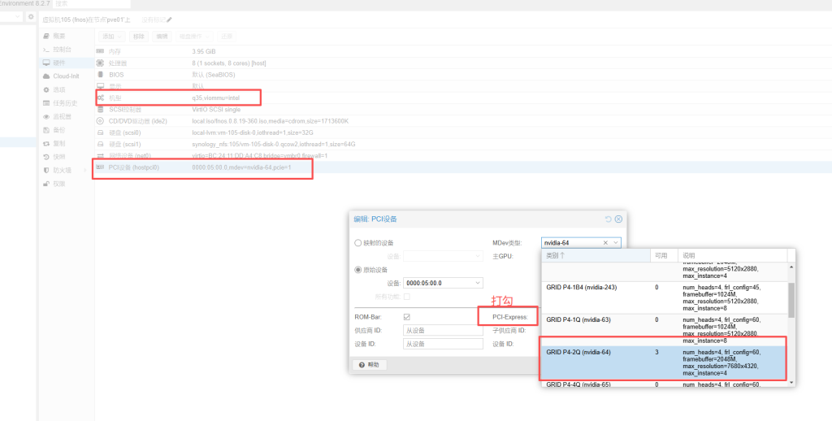
Task: Open the 概要 summary tab
Action: point(58,37)
